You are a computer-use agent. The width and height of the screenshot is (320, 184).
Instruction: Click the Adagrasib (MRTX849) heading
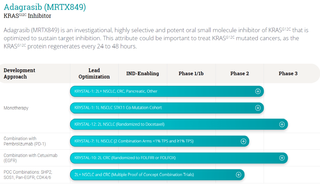[x=45, y=7]
